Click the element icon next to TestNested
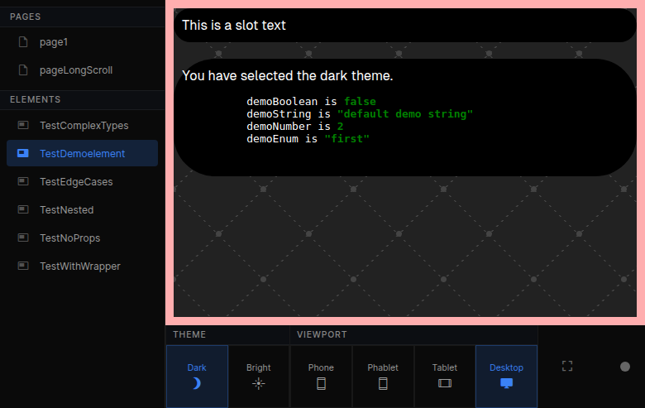 (23, 210)
